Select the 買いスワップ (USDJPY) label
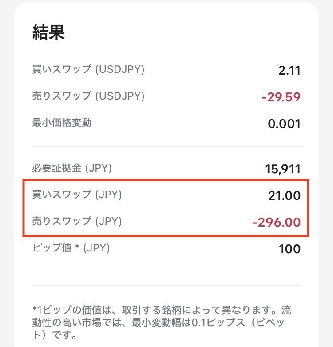The height and width of the screenshot is (347, 333). coord(88,69)
